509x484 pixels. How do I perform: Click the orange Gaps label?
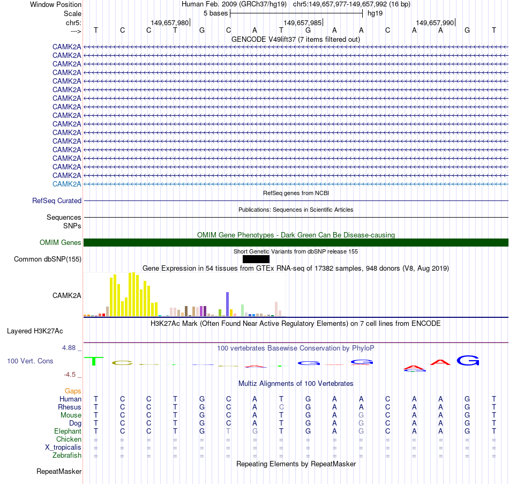point(73,391)
